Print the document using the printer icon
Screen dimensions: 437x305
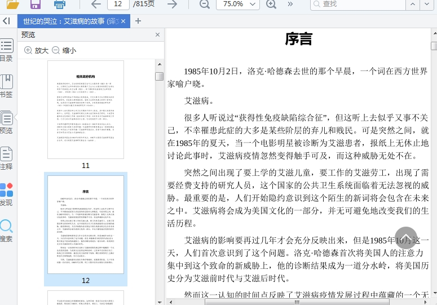60,5
